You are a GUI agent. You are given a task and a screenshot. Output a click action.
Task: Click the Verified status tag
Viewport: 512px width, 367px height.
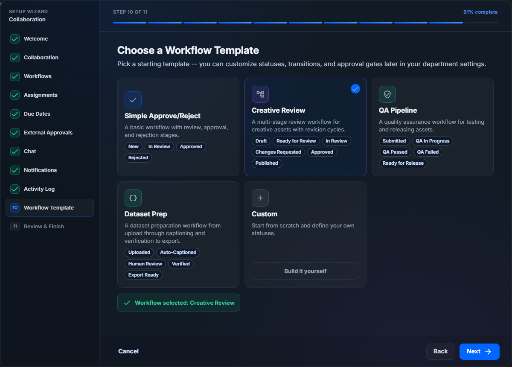pos(181,264)
